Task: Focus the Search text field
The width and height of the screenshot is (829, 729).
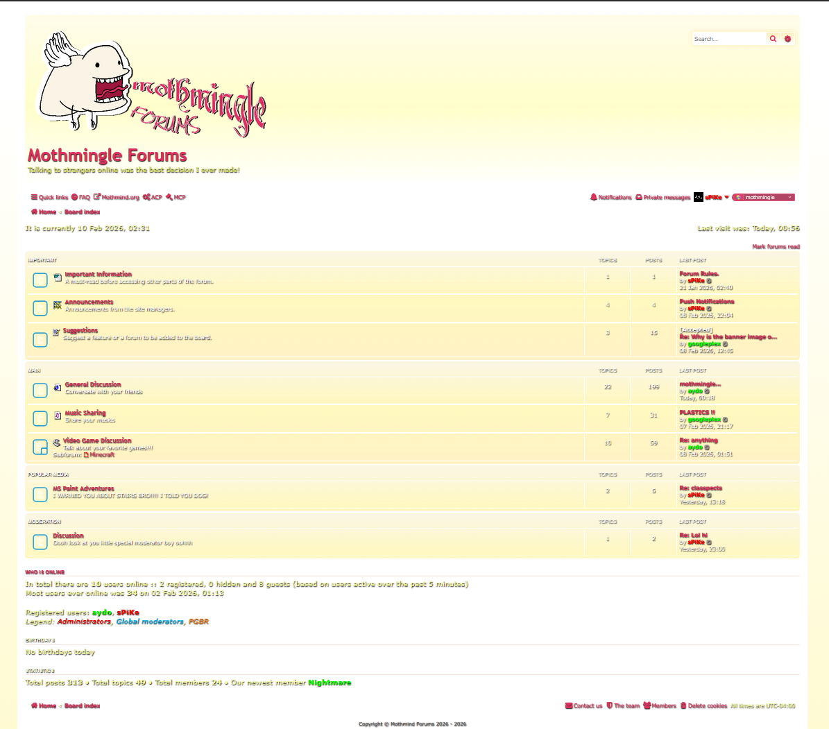Action: point(728,39)
